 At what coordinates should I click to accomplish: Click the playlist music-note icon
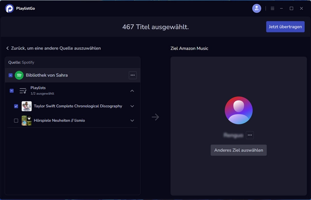click(23, 91)
